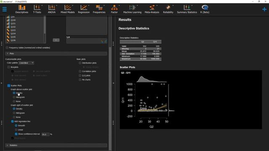Expand the Statistics section
The height and width of the screenshot is (151, 269).
pos(56,146)
